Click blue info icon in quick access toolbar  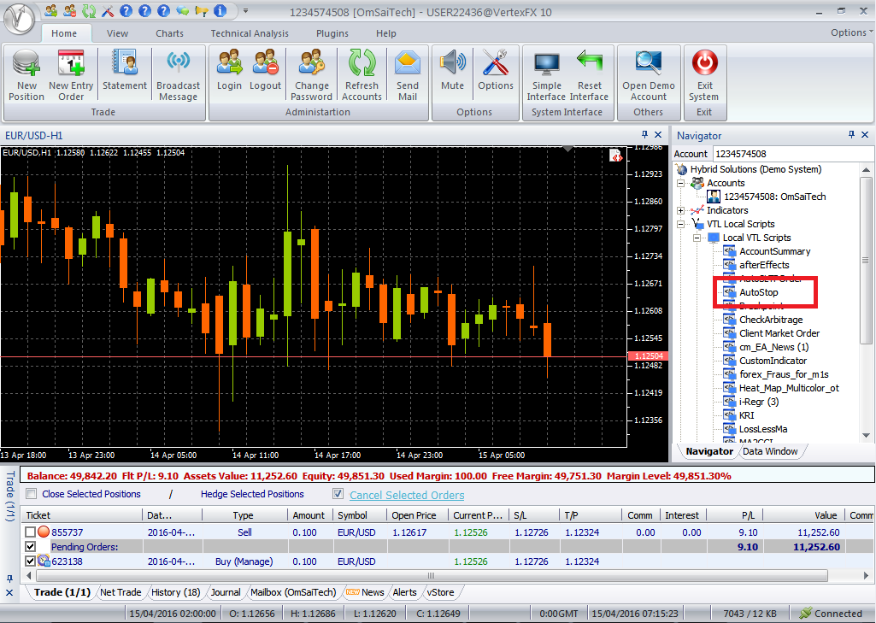(220, 10)
